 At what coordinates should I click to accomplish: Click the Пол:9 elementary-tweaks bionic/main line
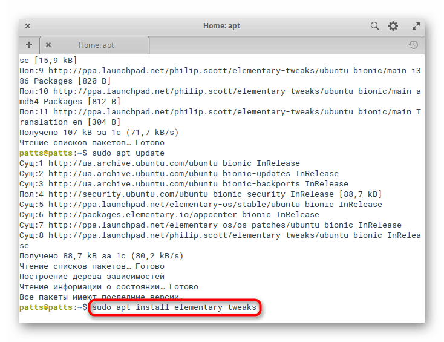point(220,71)
